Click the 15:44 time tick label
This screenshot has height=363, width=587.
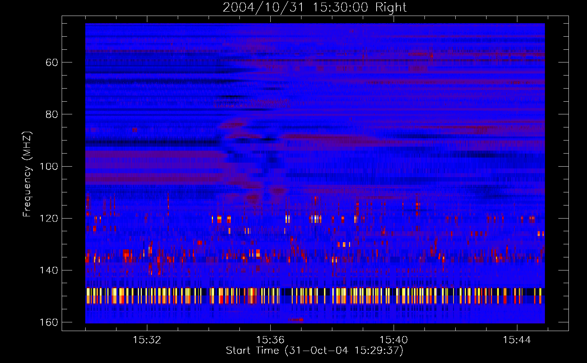pyautogui.click(x=517, y=340)
